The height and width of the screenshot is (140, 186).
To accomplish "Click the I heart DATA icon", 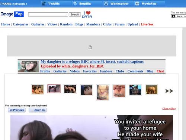I will point(87,15).
